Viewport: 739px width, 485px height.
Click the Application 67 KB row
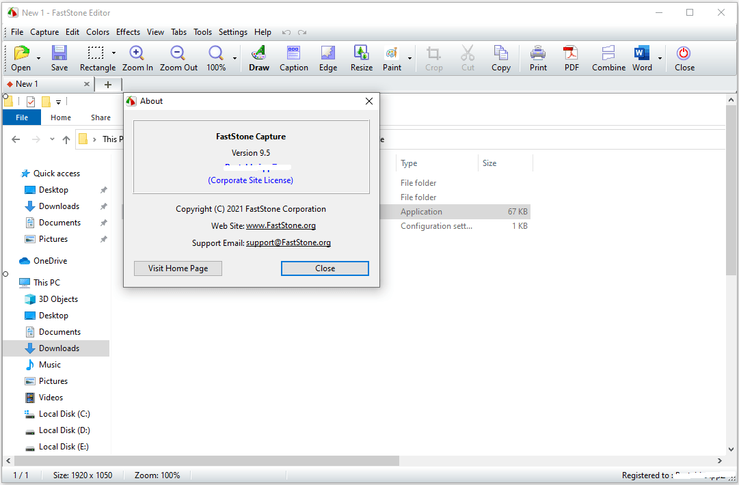coord(455,212)
